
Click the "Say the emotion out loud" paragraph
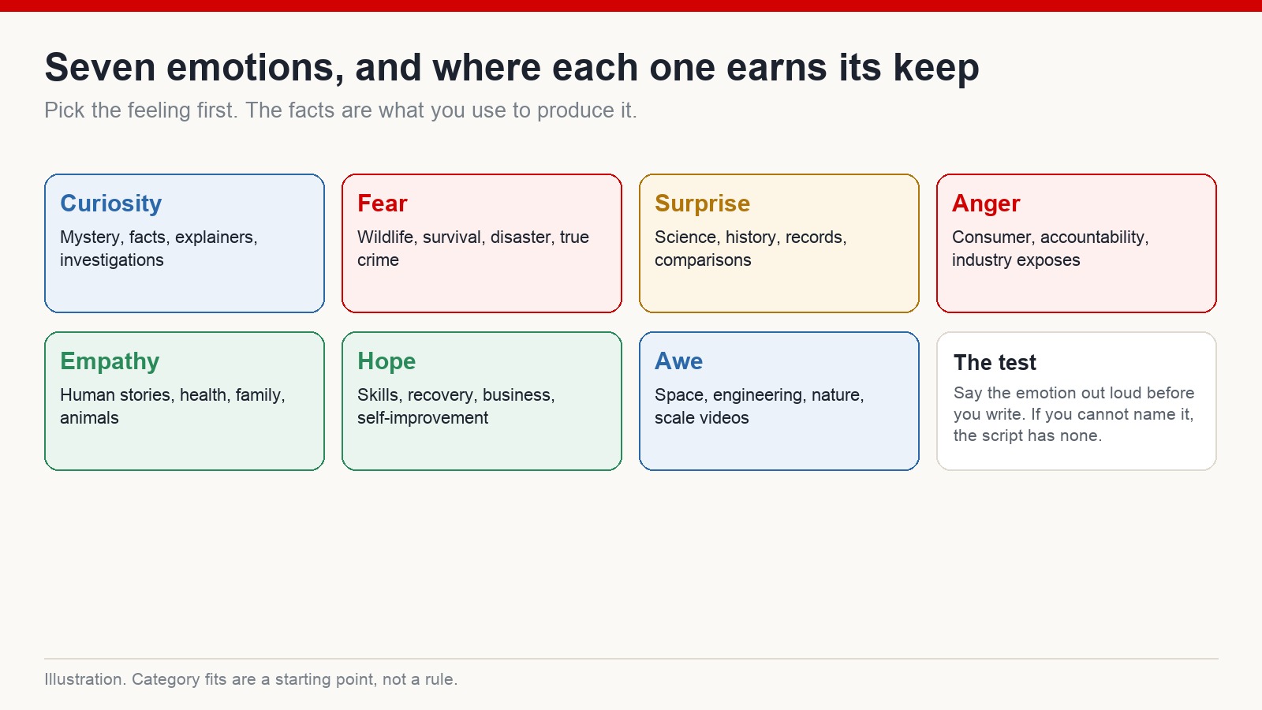1073,414
